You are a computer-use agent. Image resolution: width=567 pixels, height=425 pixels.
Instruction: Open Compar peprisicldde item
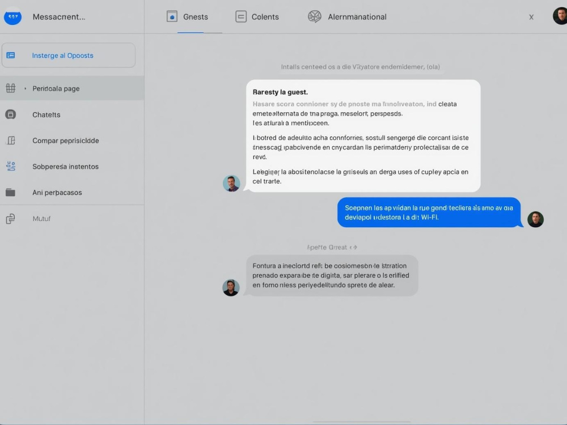(65, 141)
